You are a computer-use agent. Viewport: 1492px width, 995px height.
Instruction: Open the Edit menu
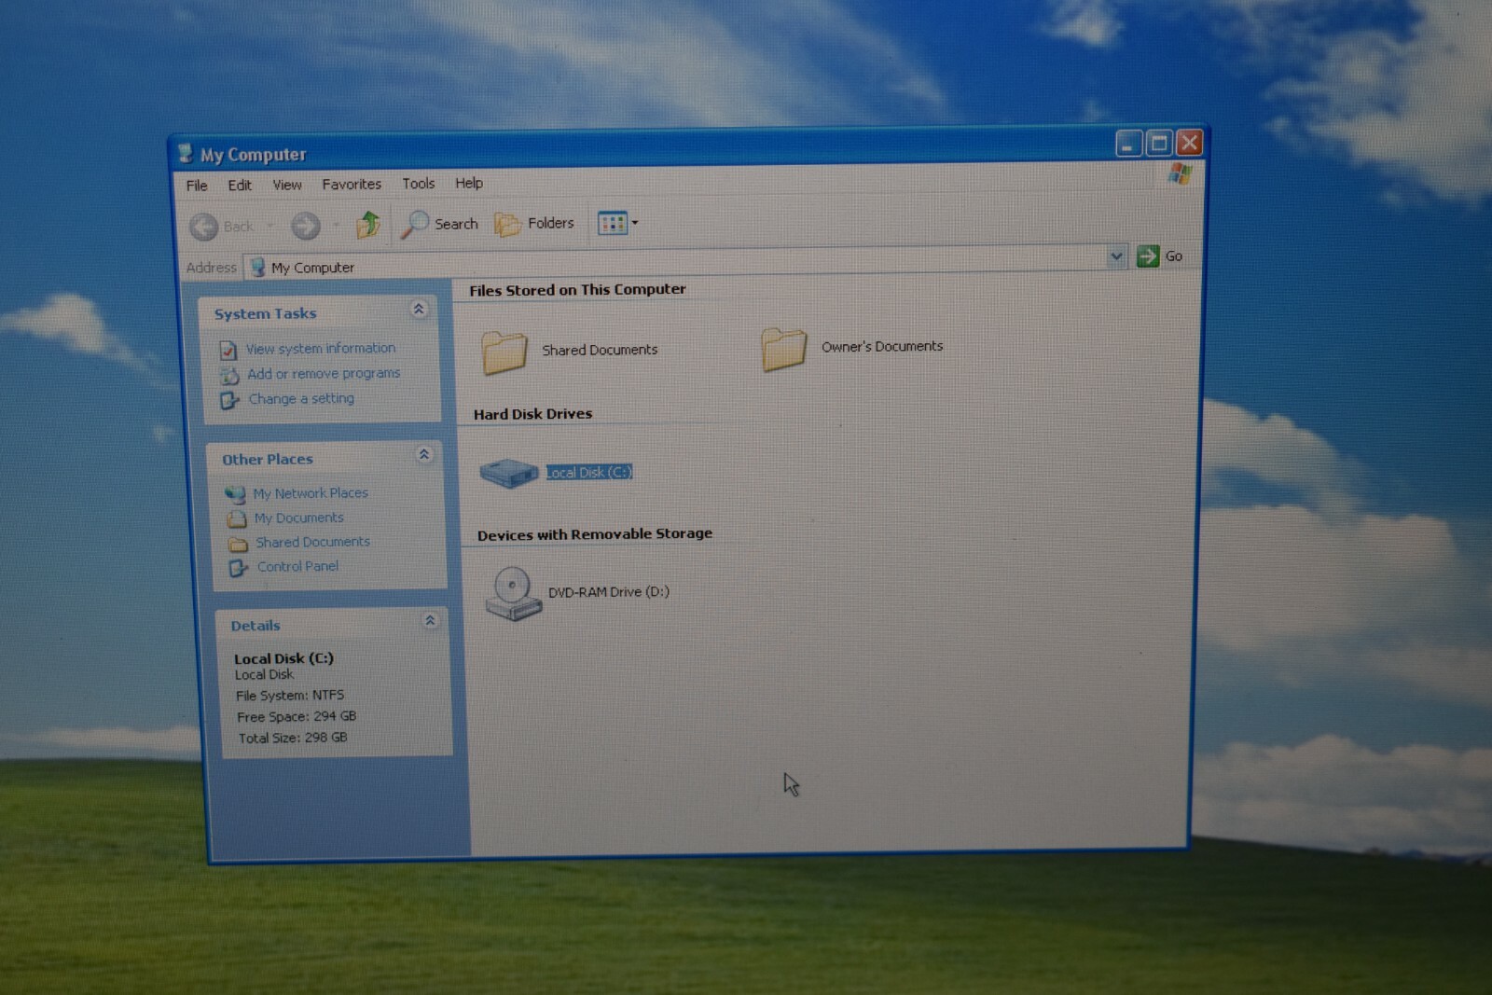[x=240, y=185]
